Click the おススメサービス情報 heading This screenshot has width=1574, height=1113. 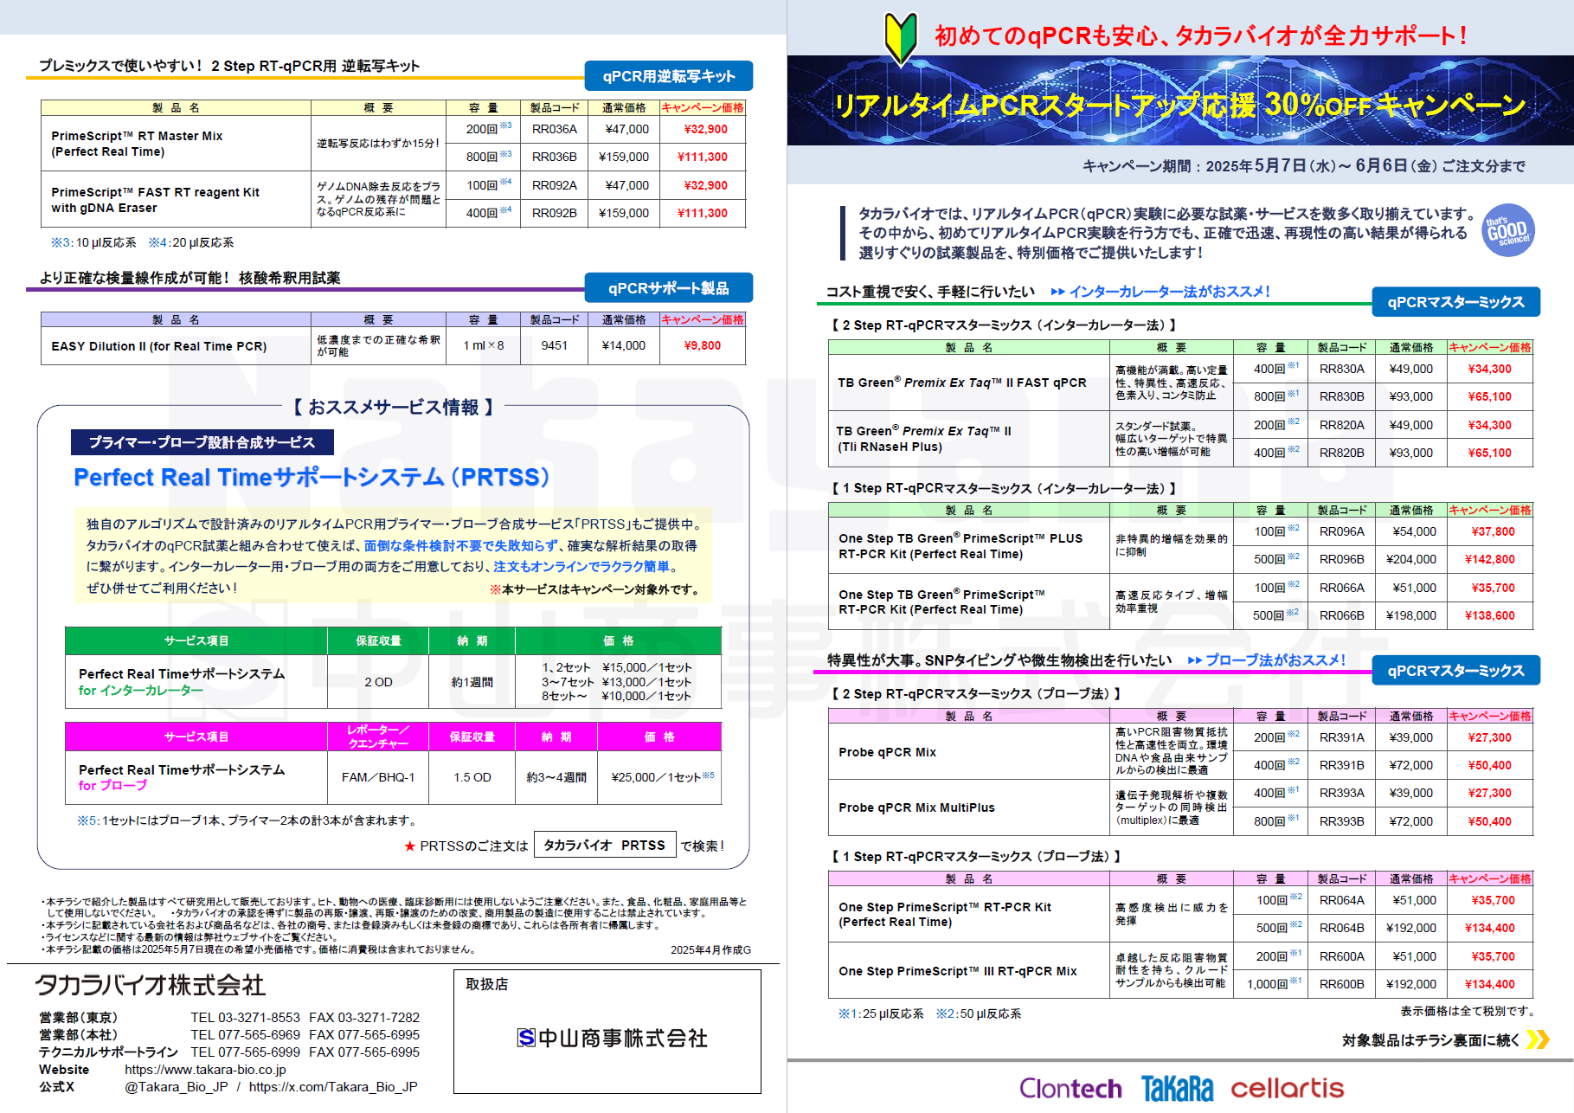[x=394, y=407]
